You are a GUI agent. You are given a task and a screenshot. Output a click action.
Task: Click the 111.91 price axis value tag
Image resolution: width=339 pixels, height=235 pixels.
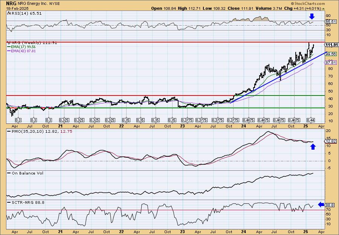331,45
